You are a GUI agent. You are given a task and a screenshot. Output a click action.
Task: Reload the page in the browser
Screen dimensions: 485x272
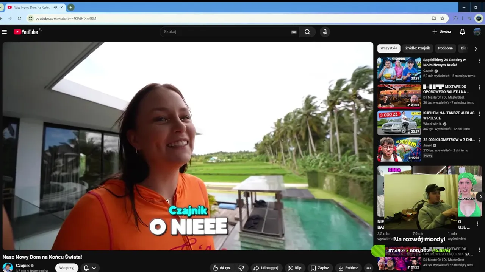tap(19, 18)
